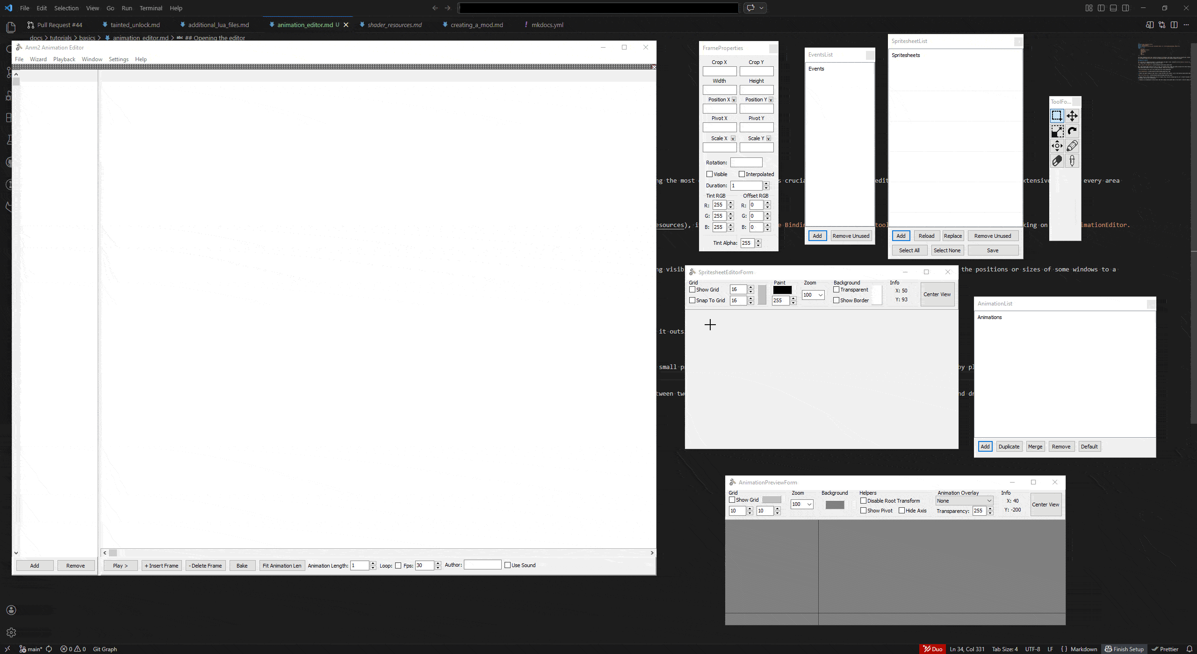Image resolution: width=1197 pixels, height=654 pixels.
Task: Click the Fit Animation Len button
Action: pos(281,566)
